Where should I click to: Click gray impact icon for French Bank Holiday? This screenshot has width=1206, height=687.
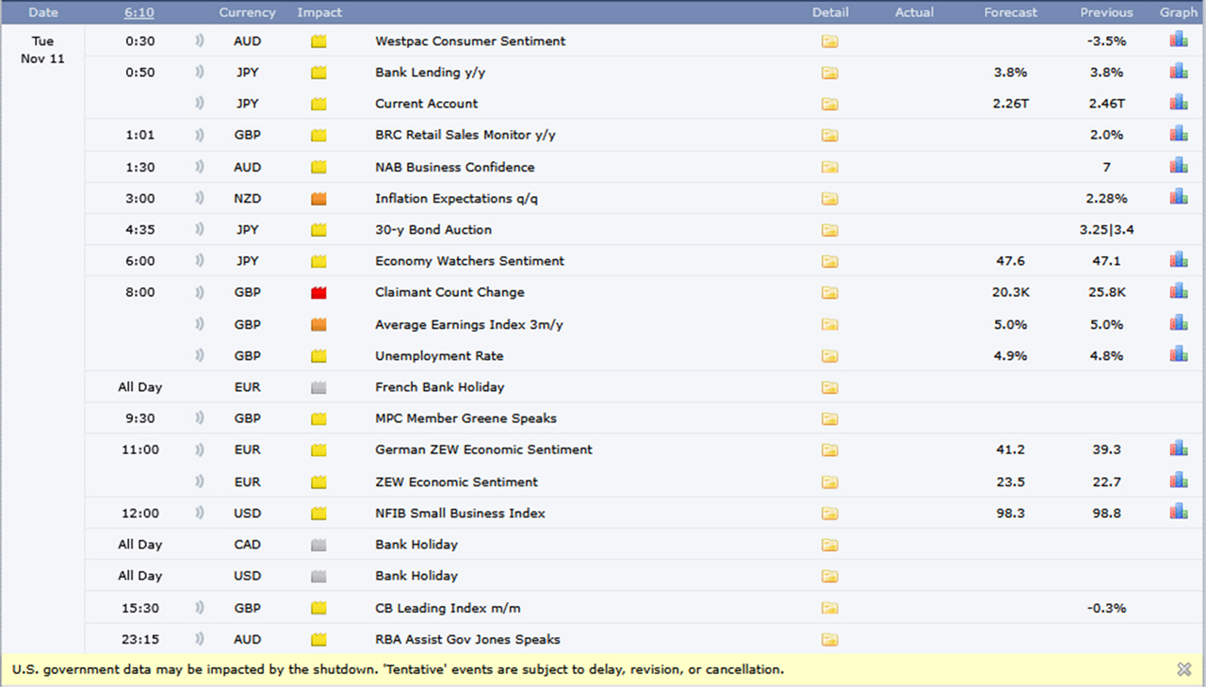tap(318, 387)
